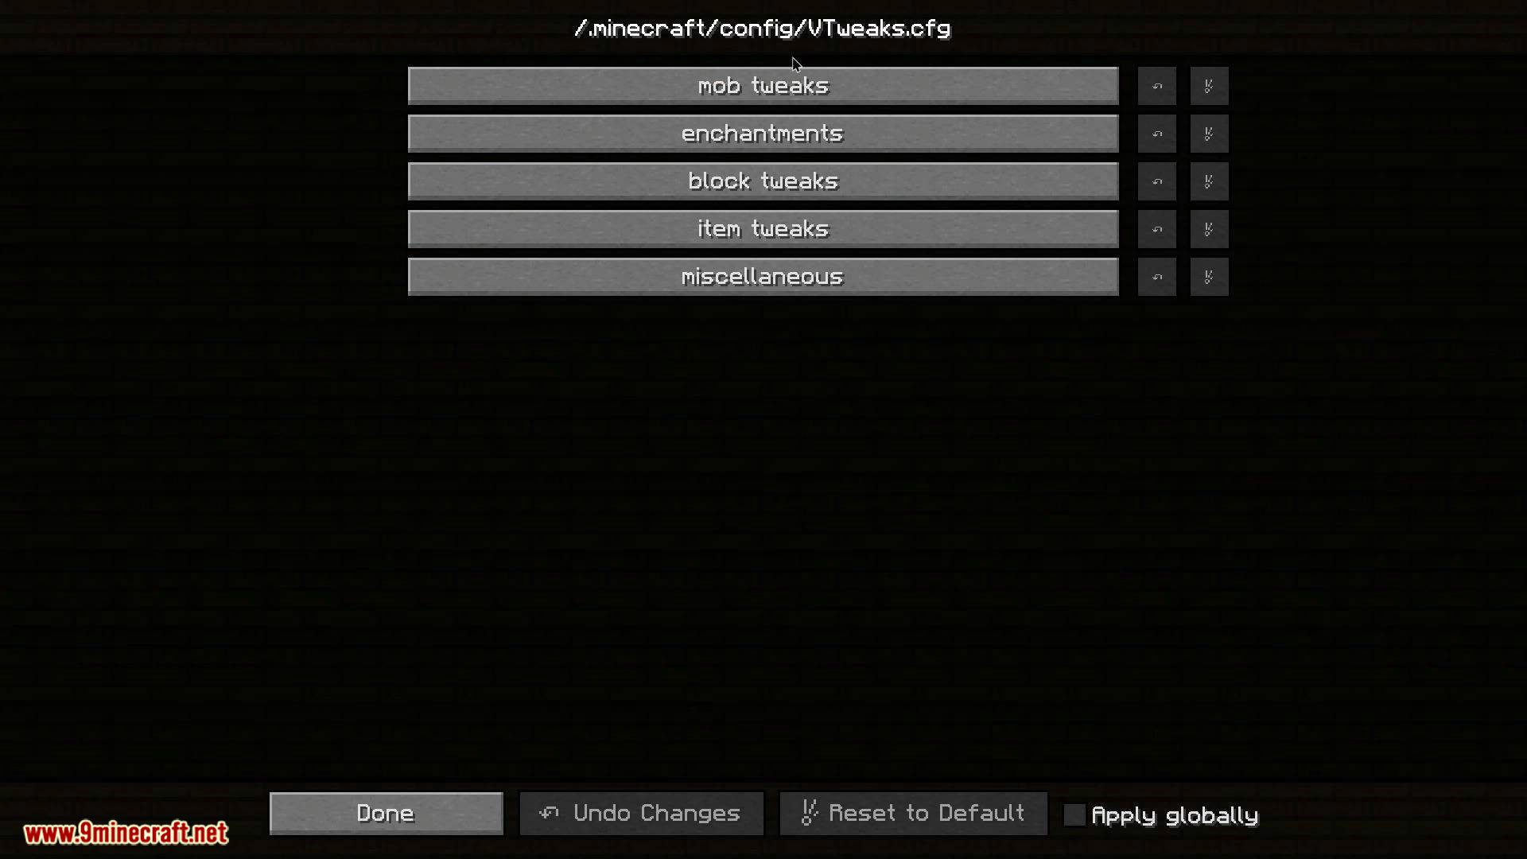Click the reset icon next to mob tweaks

[1207, 85]
